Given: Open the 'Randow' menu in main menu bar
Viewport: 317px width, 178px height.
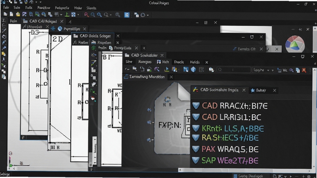Looking at the screenshot, I should point(44,8).
